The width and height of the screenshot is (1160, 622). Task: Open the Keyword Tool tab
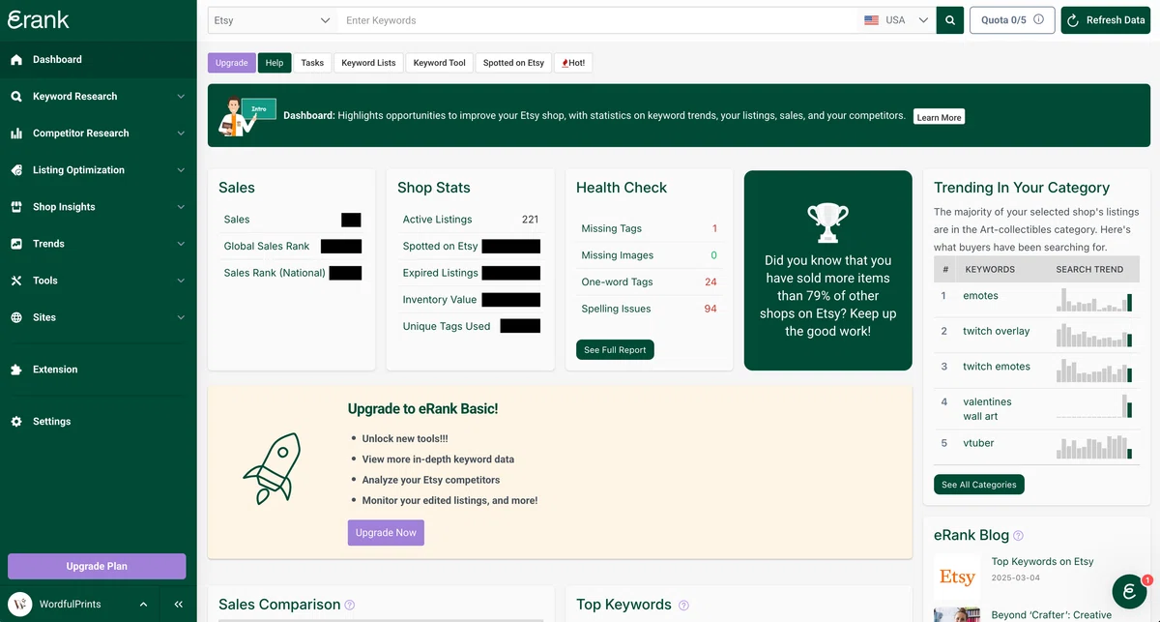439,63
